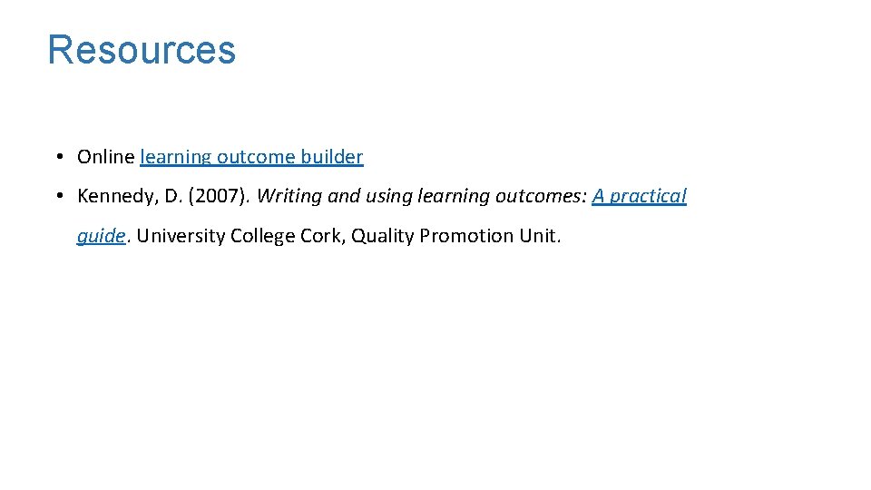Screen dimensions: 871x490
Task: Click the word 'Unit' ending the citation
Action: pyautogui.click(x=539, y=236)
